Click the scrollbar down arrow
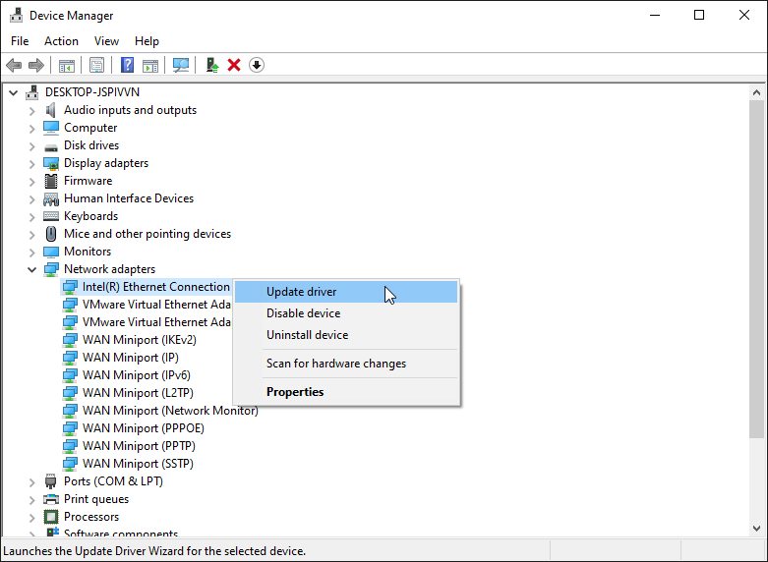768x562 pixels. point(756,529)
